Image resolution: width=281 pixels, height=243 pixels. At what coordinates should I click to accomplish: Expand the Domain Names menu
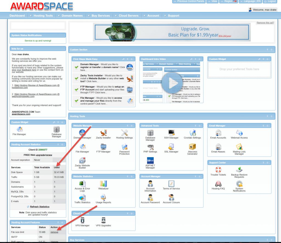[x=72, y=16]
